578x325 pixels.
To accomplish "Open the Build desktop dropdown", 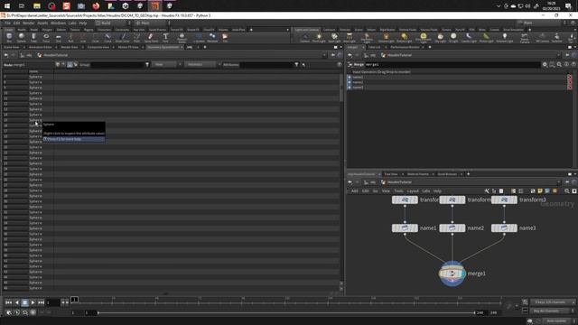I will [112, 23].
